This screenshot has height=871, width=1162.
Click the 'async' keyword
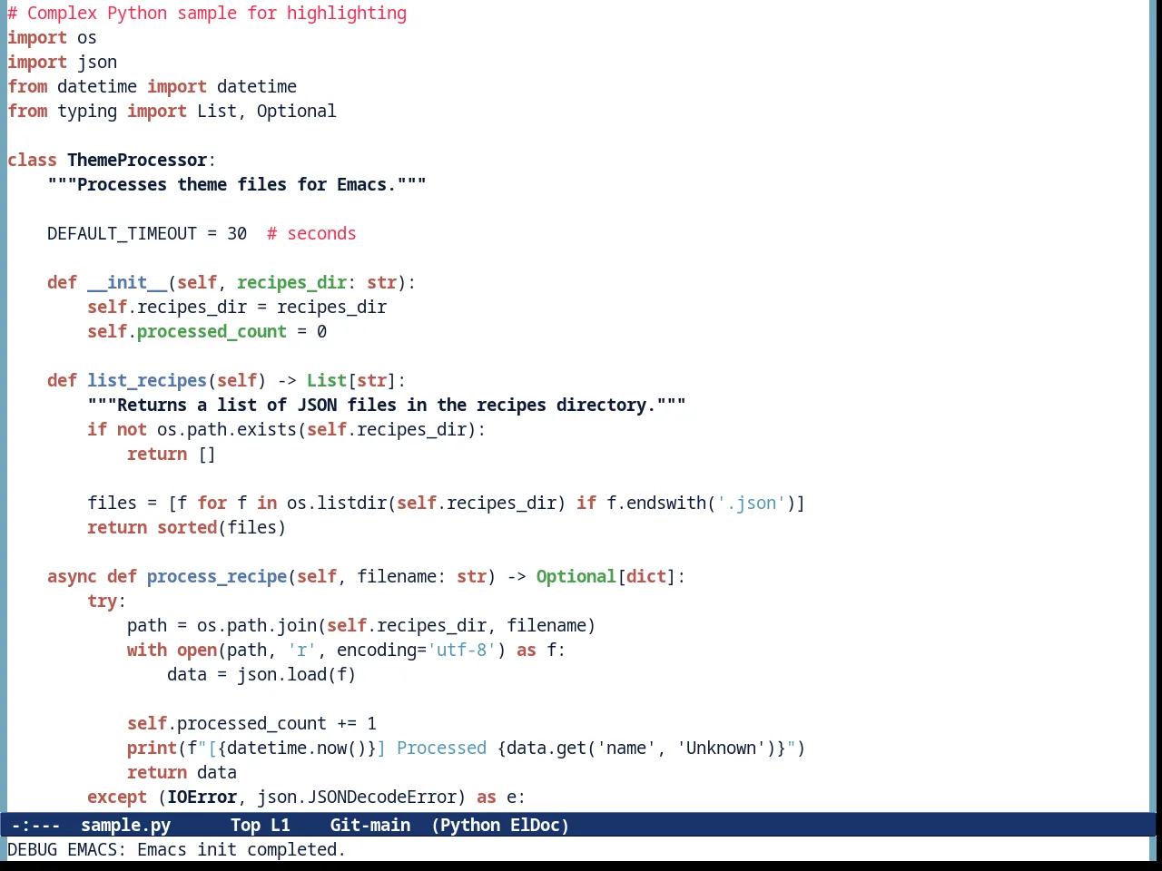click(x=72, y=577)
